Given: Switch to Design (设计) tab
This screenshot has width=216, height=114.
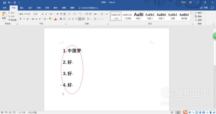Looking at the screenshot, I should [x=30, y=8].
